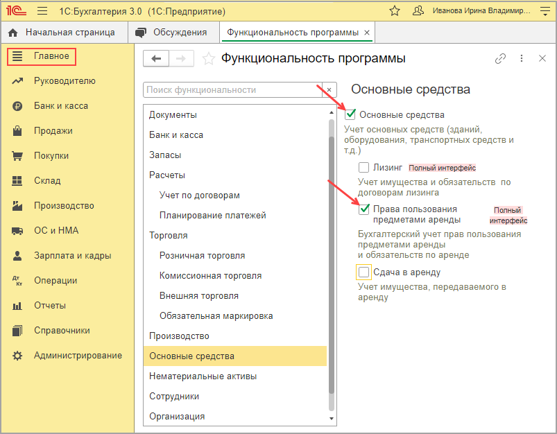This screenshot has width=557, height=434.
Task: Select Учет по договорам item
Action: tap(235, 196)
